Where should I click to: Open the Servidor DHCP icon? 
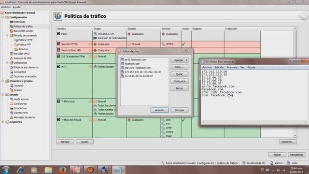[x=12, y=54]
